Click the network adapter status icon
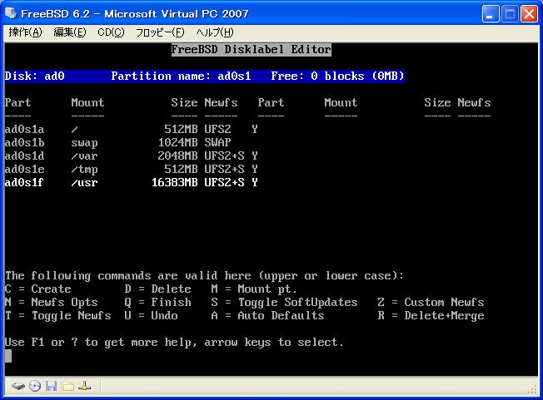Viewport: 543px width, 400px height. click(84, 386)
